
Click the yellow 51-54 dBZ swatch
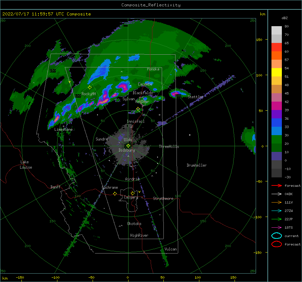point(276,72)
